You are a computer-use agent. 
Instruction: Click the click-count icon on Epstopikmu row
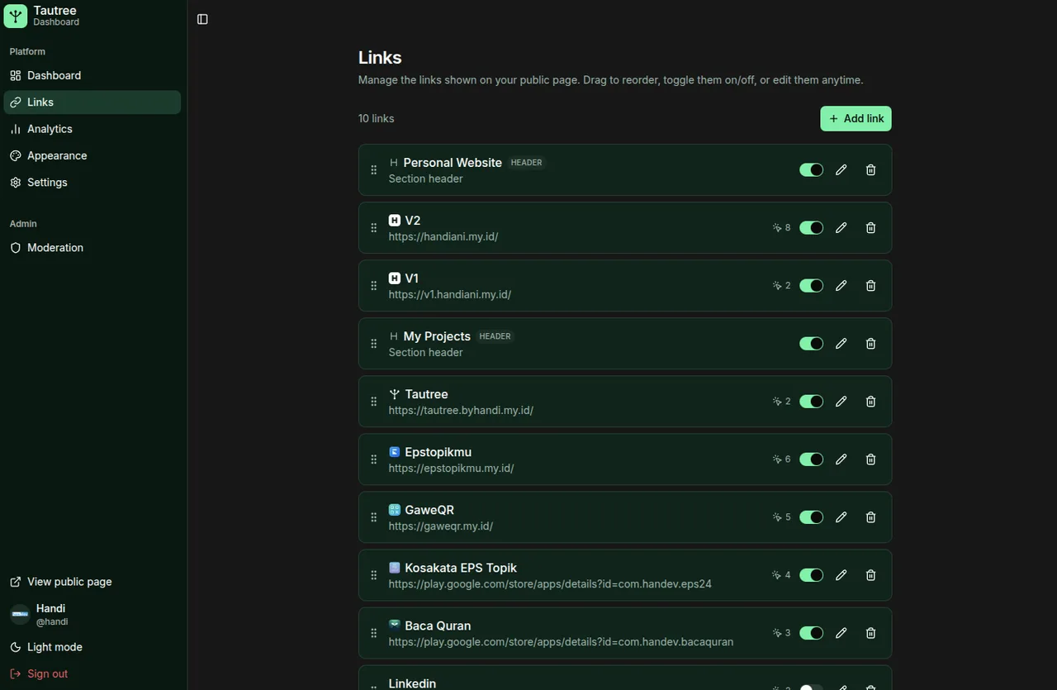776,459
